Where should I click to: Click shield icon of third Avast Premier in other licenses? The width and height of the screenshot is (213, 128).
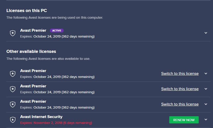[13, 104]
